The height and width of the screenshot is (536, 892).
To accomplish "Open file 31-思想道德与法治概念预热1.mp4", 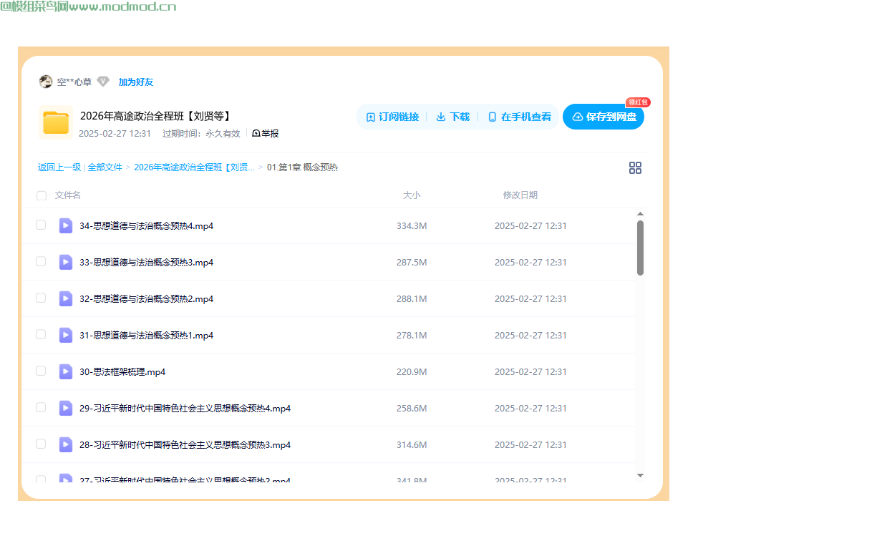I will tap(147, 336).
